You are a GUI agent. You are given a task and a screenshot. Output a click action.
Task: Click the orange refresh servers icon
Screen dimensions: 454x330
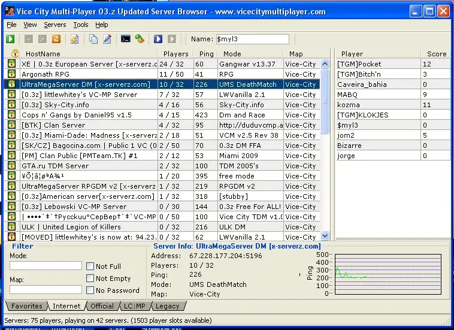coord(56,39)
